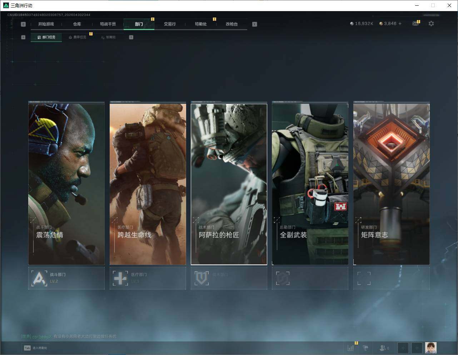Open the player avatar profile
The image size is (458, 355).
pyautogui.click(x=431, y=347)
